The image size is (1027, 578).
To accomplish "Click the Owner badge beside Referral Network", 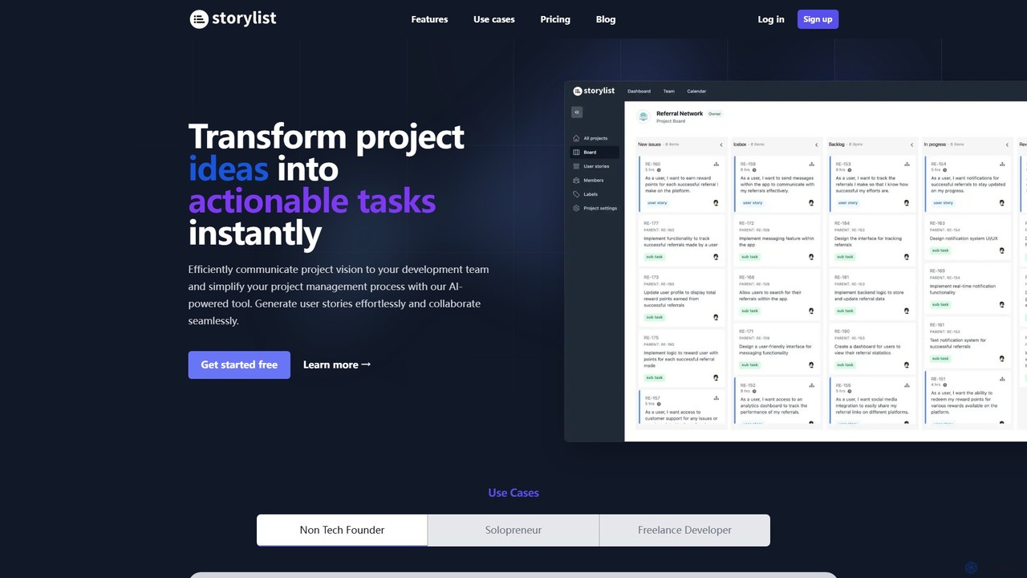I will click(x=714, y=114).
